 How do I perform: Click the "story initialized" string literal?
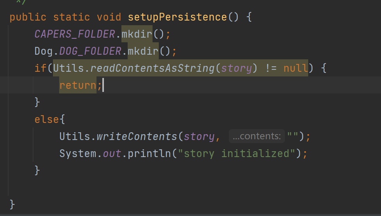237,154
